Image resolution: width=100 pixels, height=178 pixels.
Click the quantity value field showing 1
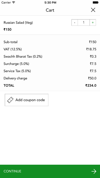click(x=84, y=23)
